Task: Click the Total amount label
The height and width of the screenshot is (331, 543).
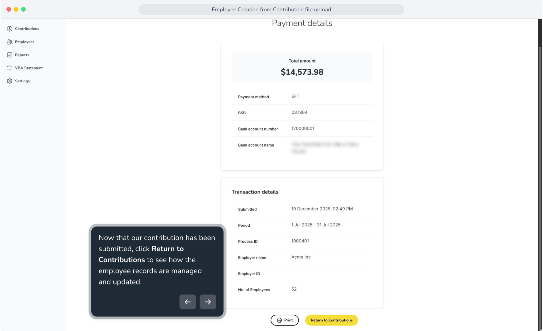Action: pyautogui.click(x=302, y=61)
